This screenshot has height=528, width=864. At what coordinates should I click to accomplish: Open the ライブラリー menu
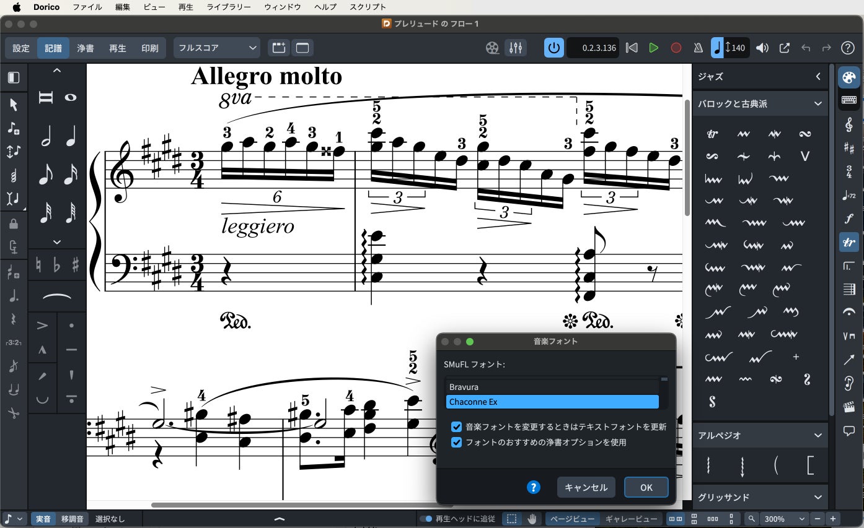[229, 7]
